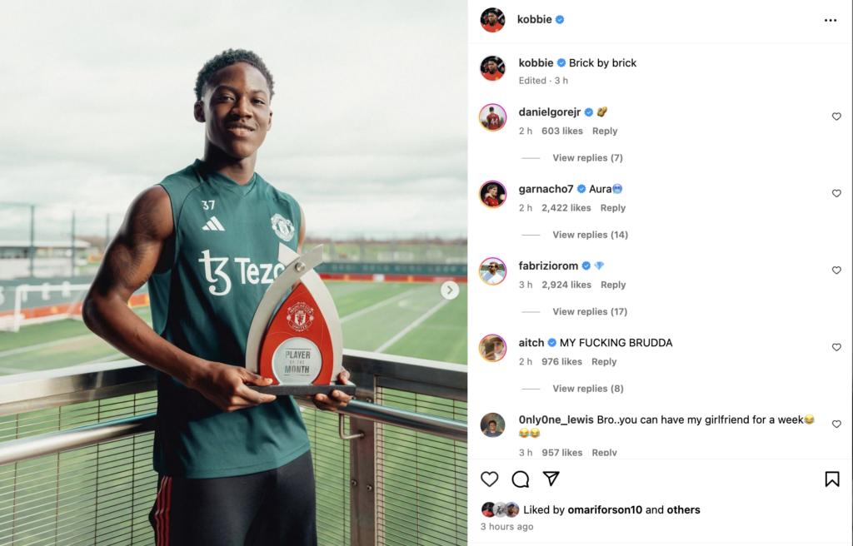Open the comment bubble icon
Image resolution: width=853 pixels, height=546 pixels.
click(x=520, y=479)
